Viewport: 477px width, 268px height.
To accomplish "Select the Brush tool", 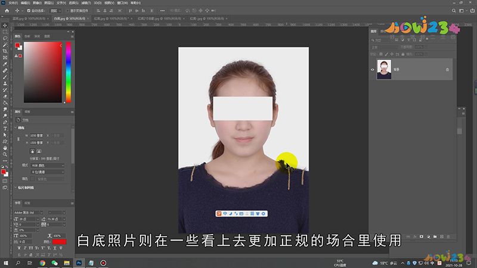I will coord(5,77).
